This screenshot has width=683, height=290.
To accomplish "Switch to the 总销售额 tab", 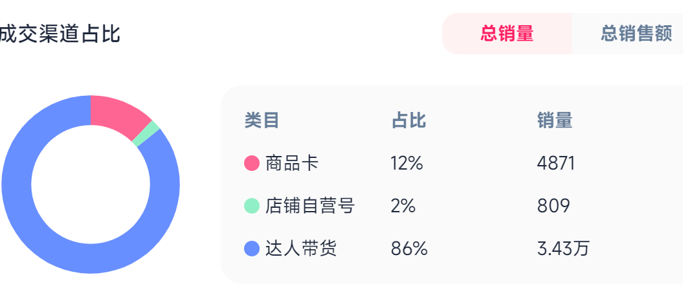I will click(x=636, y=34).
